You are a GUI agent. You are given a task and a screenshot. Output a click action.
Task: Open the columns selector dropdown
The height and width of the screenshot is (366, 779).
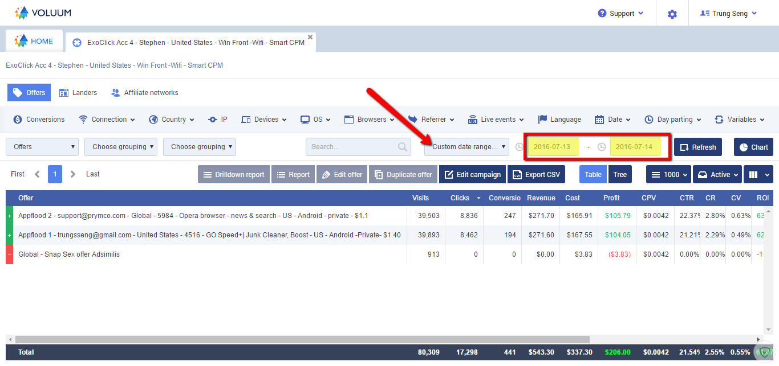click(758, 175)
